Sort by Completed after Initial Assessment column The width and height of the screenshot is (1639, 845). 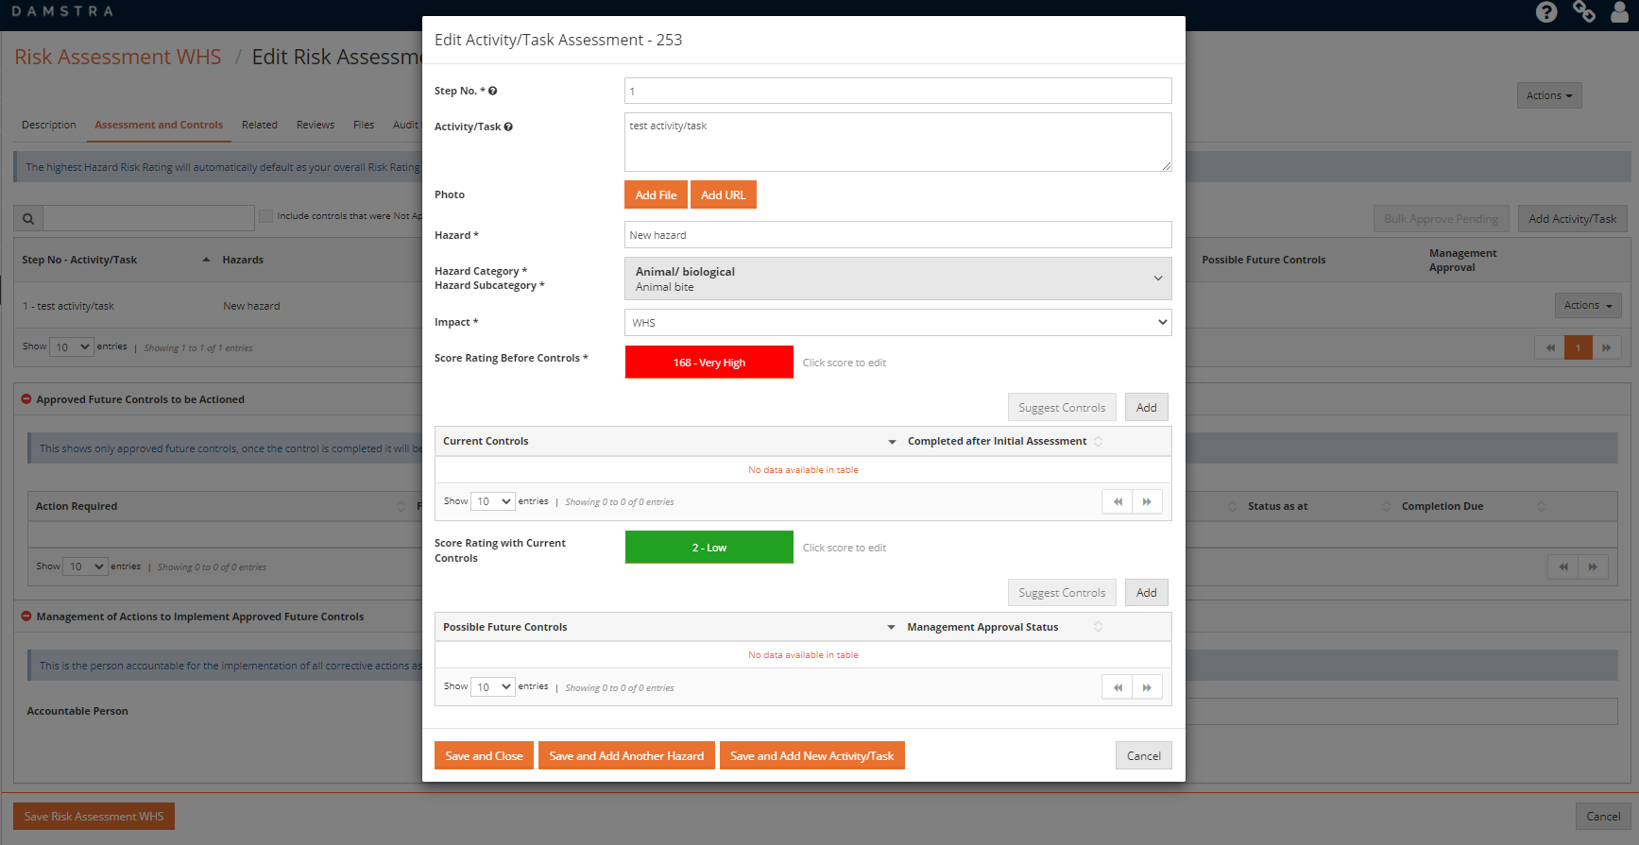pos(1099,442)
